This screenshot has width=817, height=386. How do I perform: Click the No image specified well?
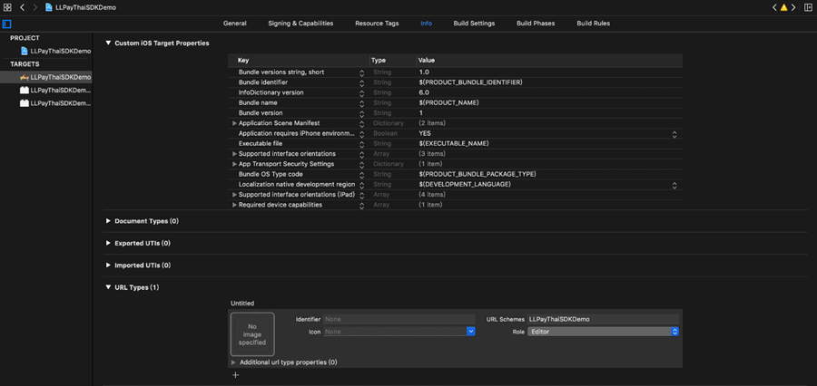252,334
